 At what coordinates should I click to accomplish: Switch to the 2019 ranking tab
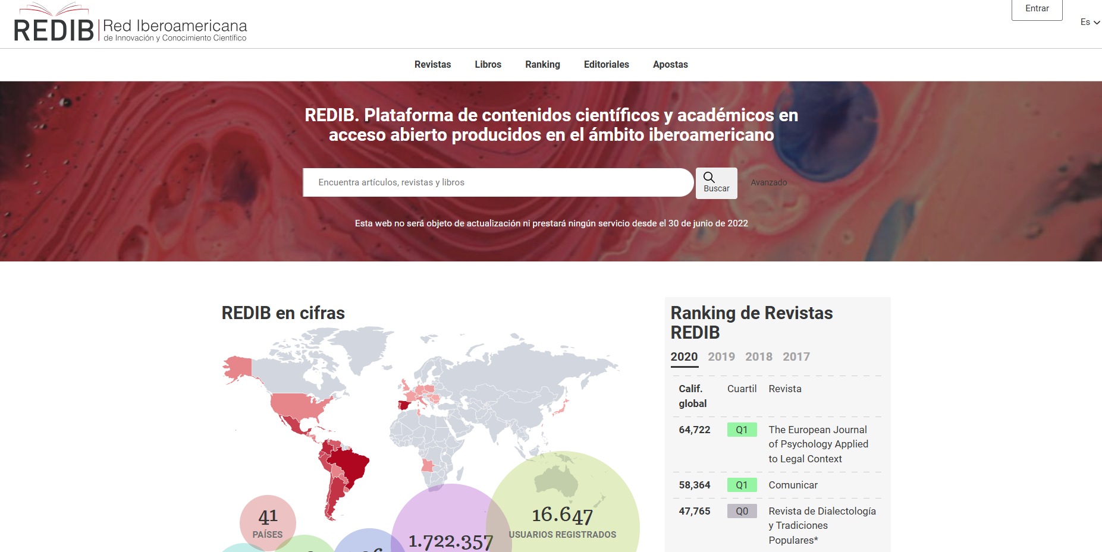[x=721, y=357]
